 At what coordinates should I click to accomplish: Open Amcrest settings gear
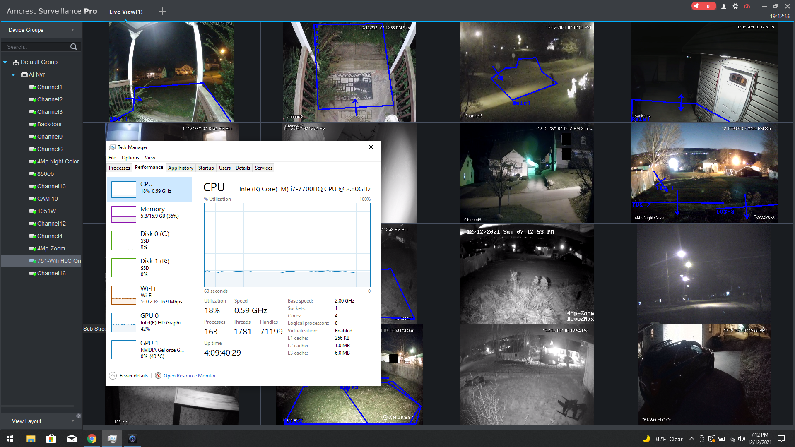(735, 6)
